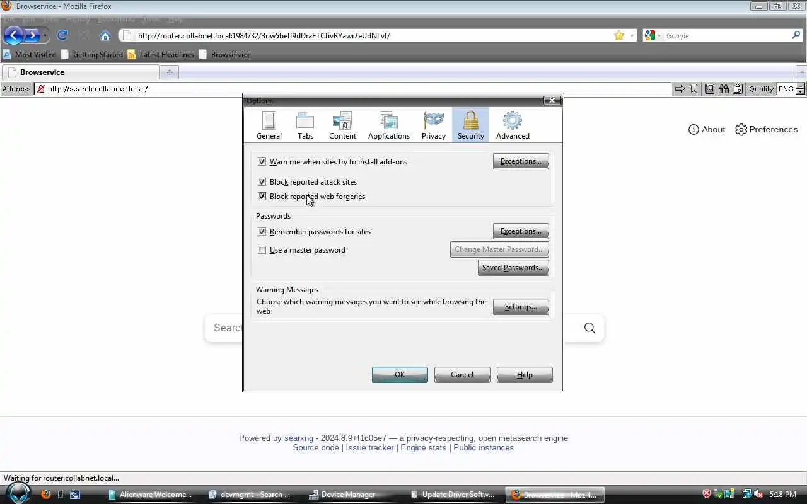This screenshot has height=504, width=807.
Task: Open Most Visited bookmarks folder
Action: 29,55
